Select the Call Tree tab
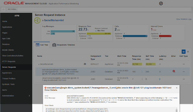The height and width of the screenshot is (112, 193). [x=42, y=45]
